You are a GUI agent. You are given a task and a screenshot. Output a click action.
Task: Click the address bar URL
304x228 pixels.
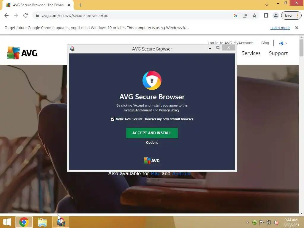click(75, 15)
